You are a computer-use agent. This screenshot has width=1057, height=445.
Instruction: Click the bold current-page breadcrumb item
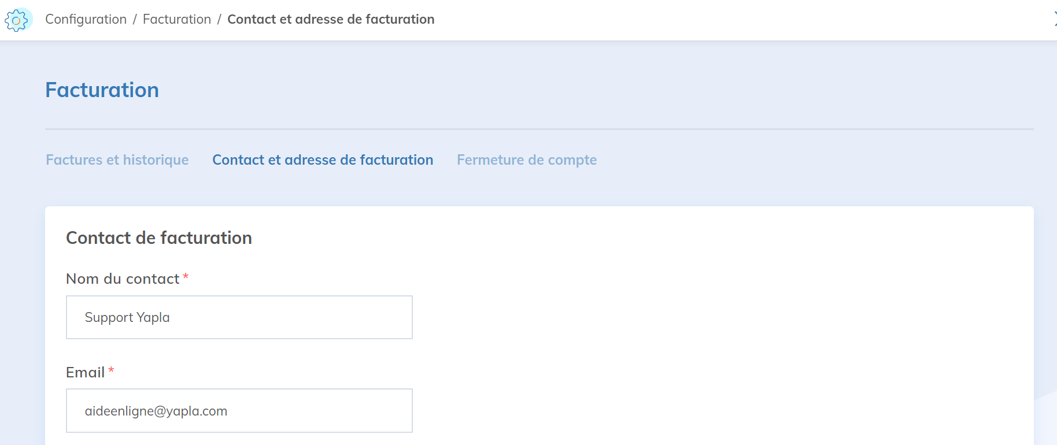[x=331, y=19]
